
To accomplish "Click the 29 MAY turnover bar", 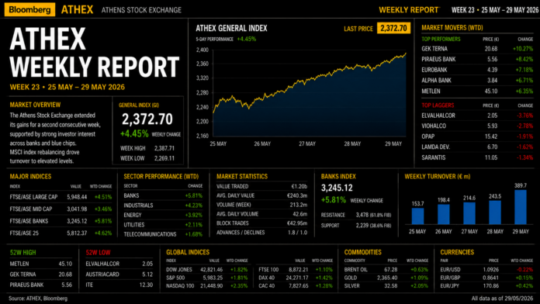I will pyautogui.click(x=521, y=207).
